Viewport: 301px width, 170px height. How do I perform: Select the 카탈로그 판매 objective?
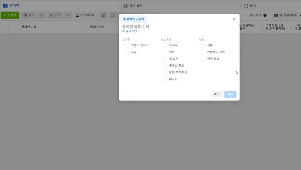coord(203,52)
